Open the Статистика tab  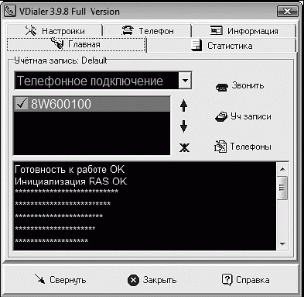(x=221, y=46)
